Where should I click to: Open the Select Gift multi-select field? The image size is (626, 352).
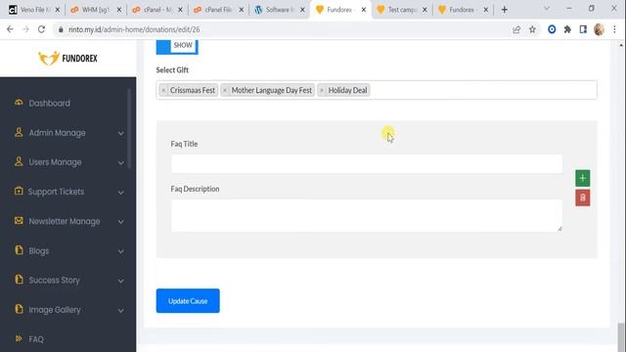click(x=377, y=90)
